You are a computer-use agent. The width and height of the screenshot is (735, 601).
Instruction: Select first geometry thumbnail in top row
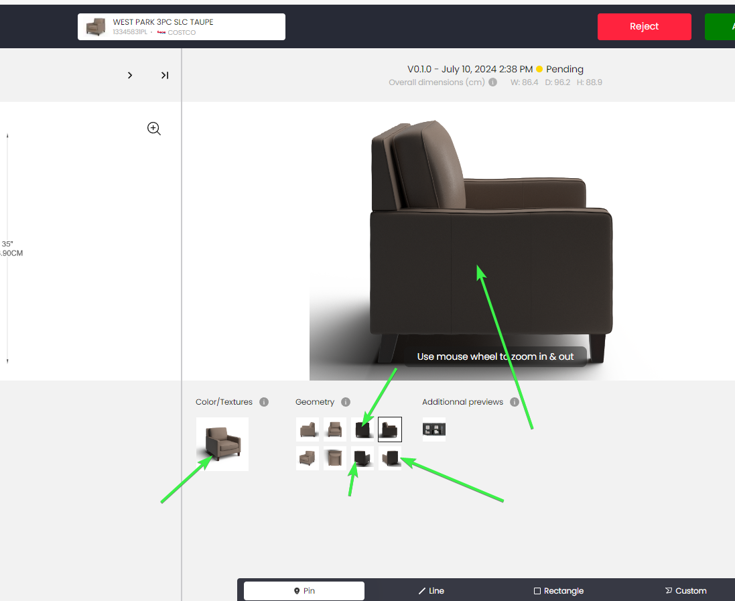(308, 429)
